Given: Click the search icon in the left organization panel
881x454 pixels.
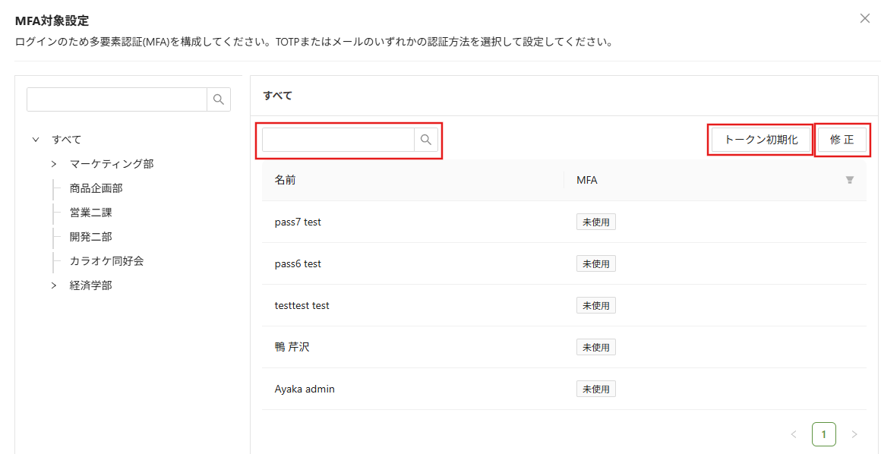Looking at the screenshot, I should pyautogui.click(x=219, y=99).
